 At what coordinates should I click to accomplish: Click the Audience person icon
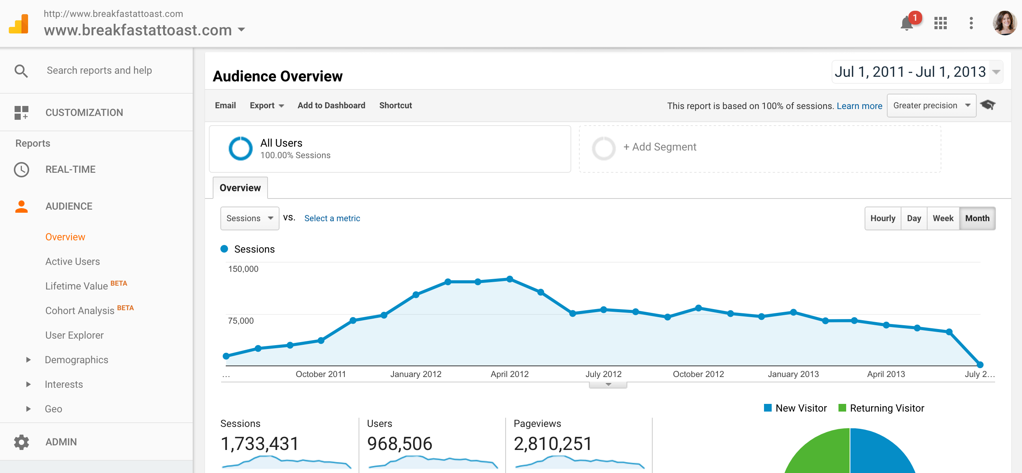click(21, 206)
